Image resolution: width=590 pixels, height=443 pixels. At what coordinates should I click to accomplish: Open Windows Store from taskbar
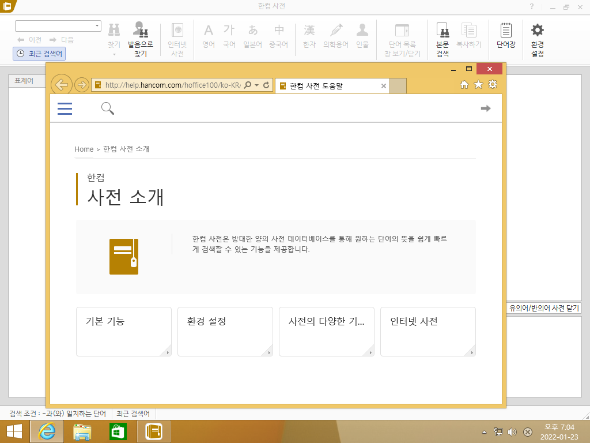[118, 431]
